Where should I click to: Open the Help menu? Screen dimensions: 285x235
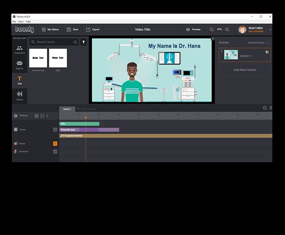click(x=28, y=22)
